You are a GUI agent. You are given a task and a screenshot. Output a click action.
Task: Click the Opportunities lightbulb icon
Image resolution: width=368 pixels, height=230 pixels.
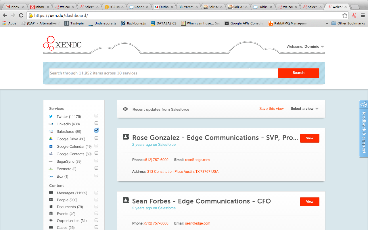coord(51,221)
